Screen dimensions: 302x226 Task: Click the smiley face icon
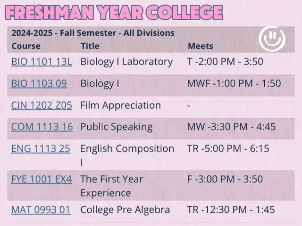point(272,39)
